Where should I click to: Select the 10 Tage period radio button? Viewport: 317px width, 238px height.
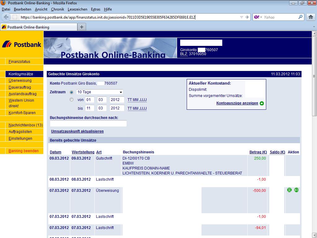72,92
